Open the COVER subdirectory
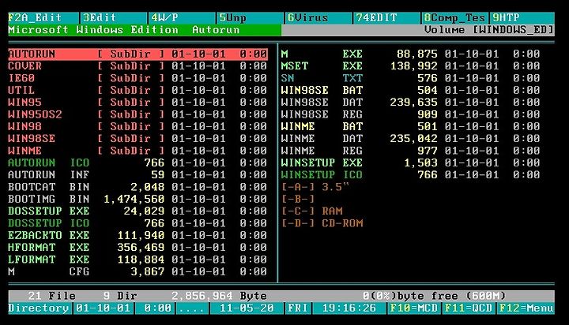569x325 pixels. pos(138,66)
